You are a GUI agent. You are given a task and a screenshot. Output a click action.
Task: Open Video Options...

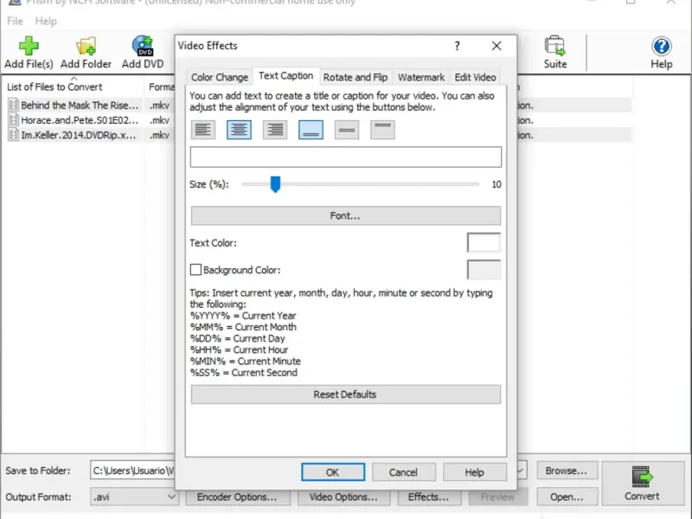click(343, 497)
